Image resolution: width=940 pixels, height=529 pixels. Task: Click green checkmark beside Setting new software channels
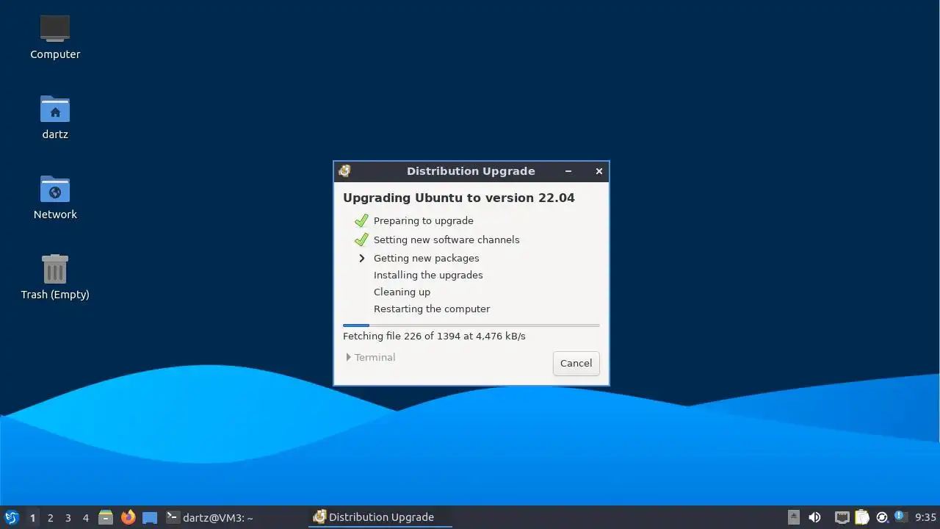click(x=361, y=240)
